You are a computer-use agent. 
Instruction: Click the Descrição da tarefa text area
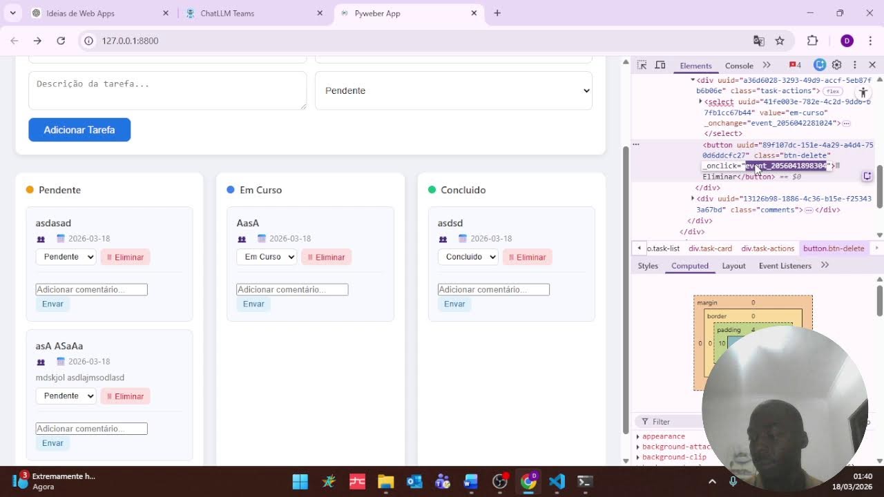[167, 90]
